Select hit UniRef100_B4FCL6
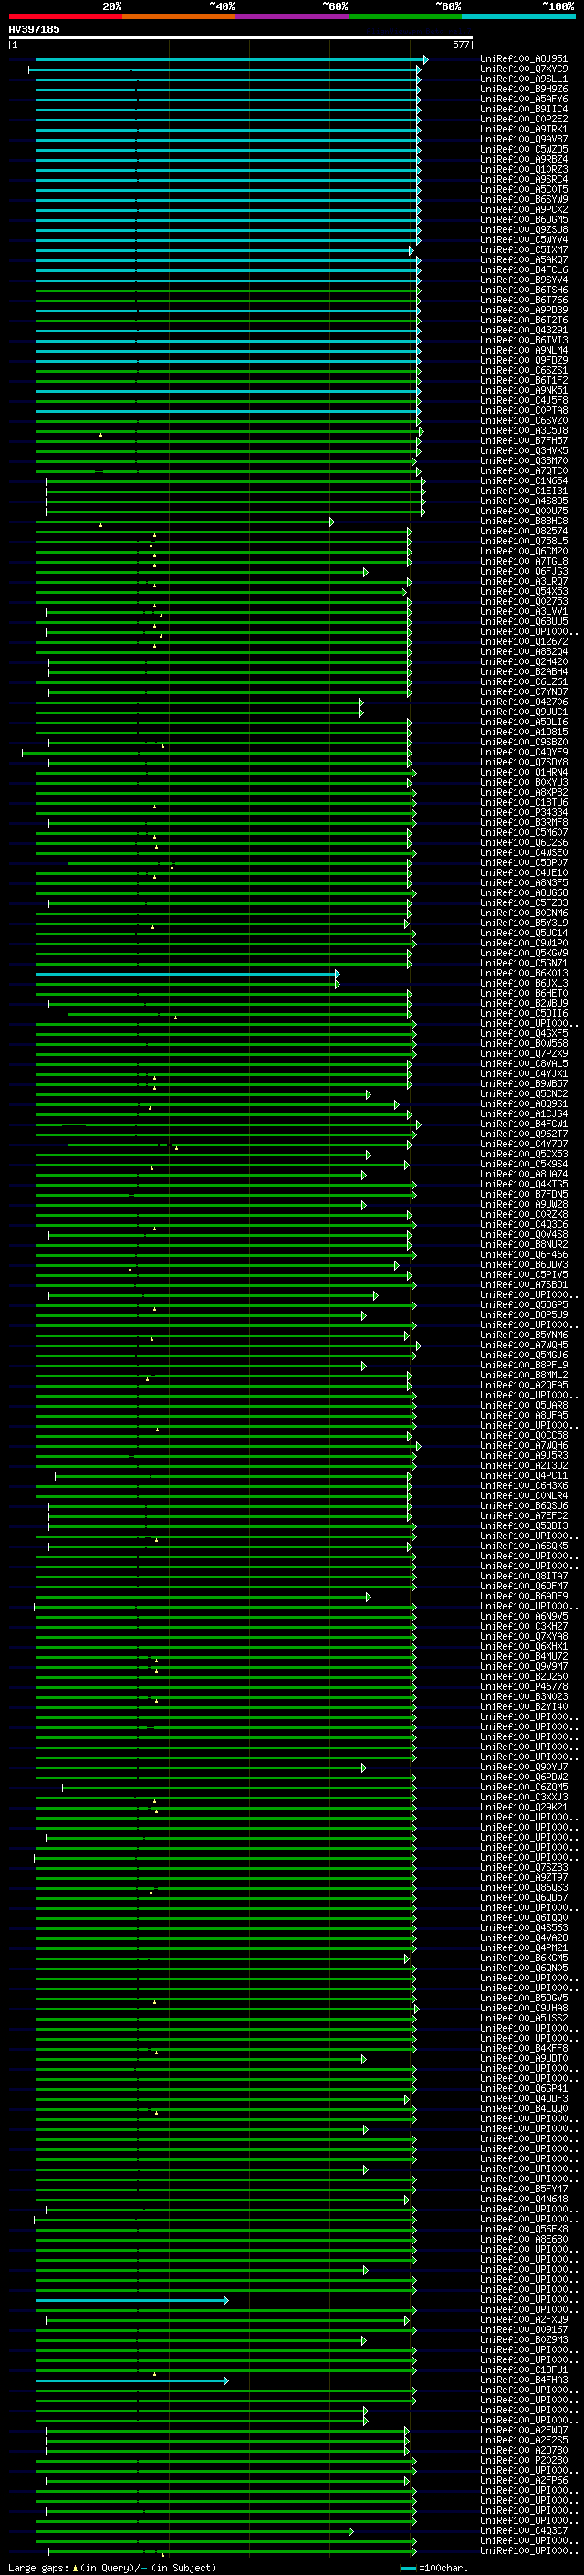Screen dimensions: 584x2575 [524, 269]
